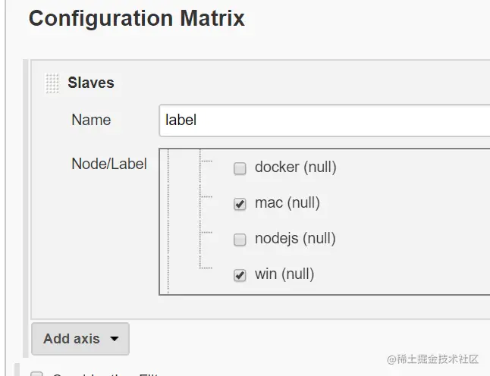
Task: Check the docker (null) checkbox
Action: 240,168
